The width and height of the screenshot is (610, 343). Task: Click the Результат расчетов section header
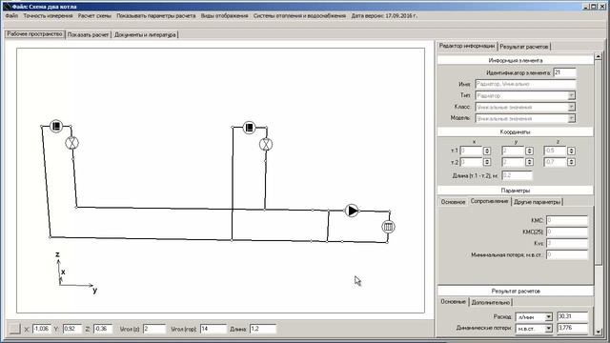[x=516, y=291]
